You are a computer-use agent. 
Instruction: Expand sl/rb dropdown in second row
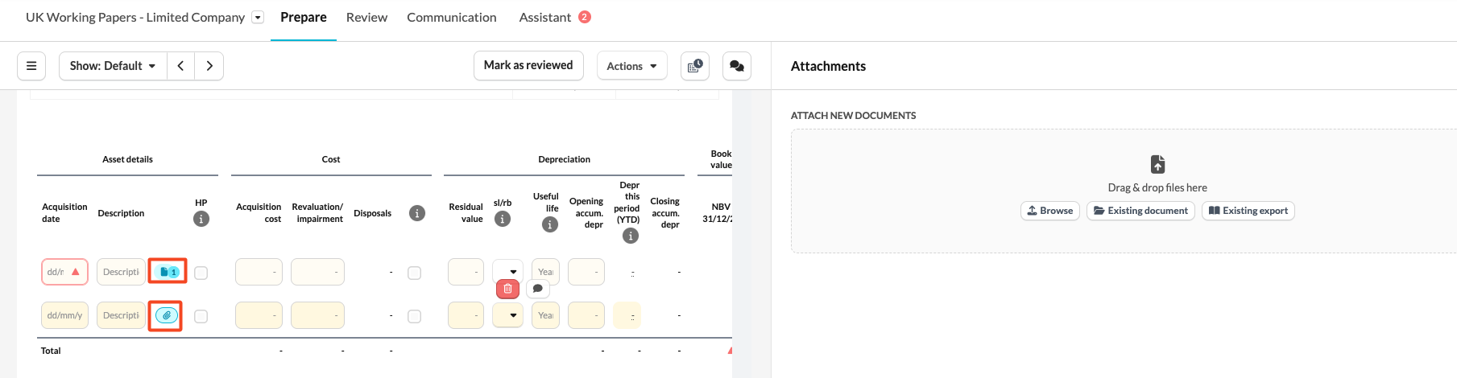tap(508, 315)
